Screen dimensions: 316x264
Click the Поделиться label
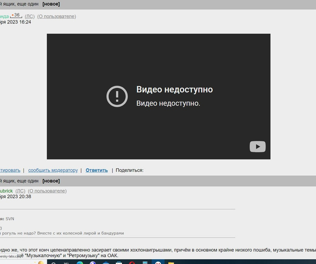tap(130, 170)
